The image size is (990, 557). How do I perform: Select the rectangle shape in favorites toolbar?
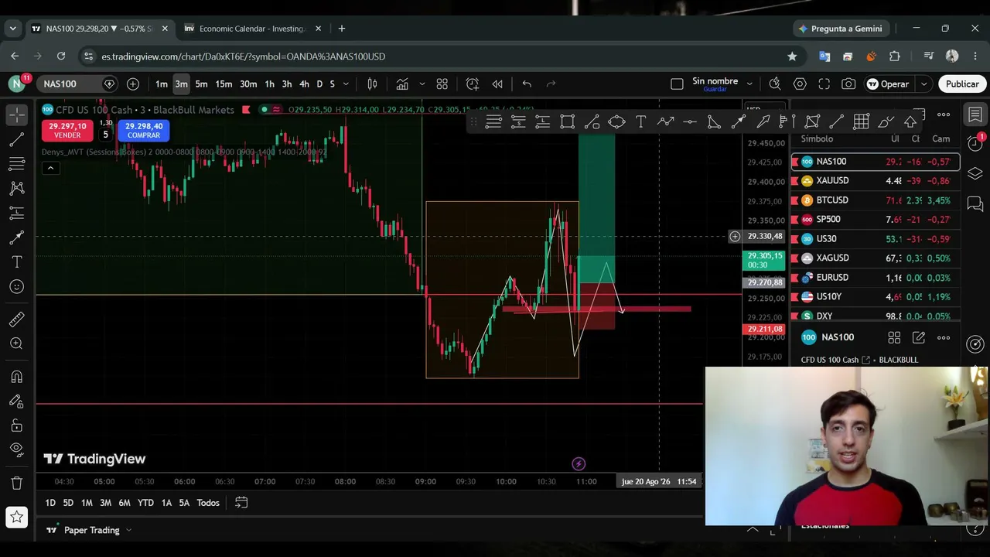pyautogui.click(x=568, y=121)
